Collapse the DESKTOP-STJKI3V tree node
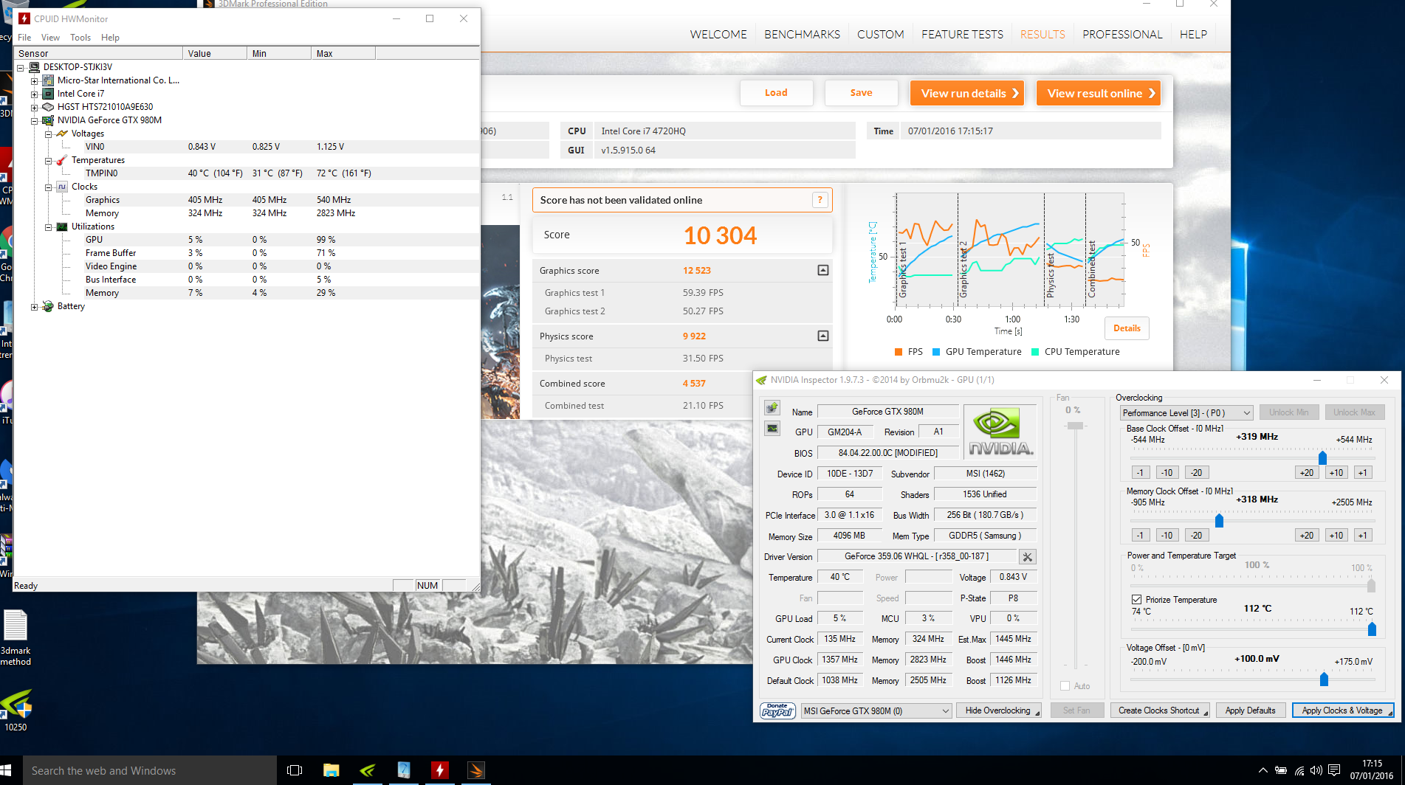Screen dimensions: 1405x785 point(21,67)
